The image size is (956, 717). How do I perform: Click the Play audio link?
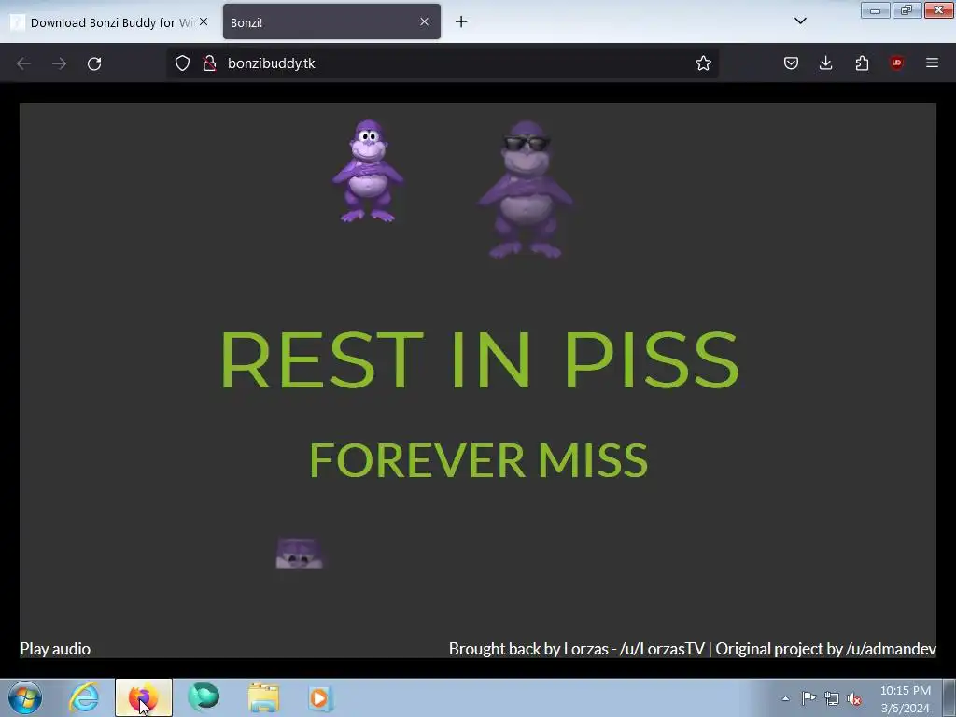(x=55, y=649)
